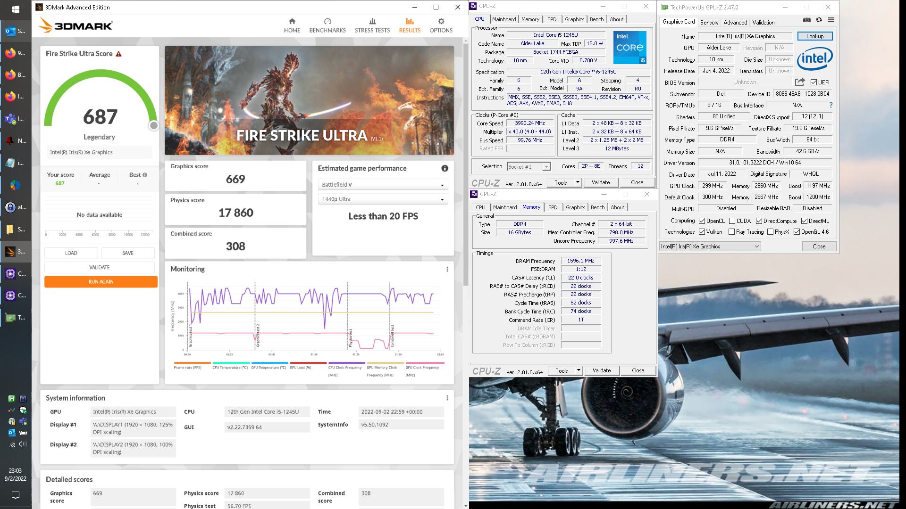Click the orange RUN AGAIN button

pos(101,282)
